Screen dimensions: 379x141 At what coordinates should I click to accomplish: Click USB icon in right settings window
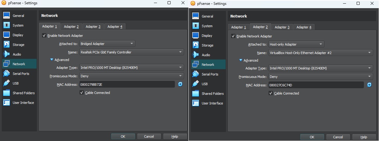coord(196,84)
